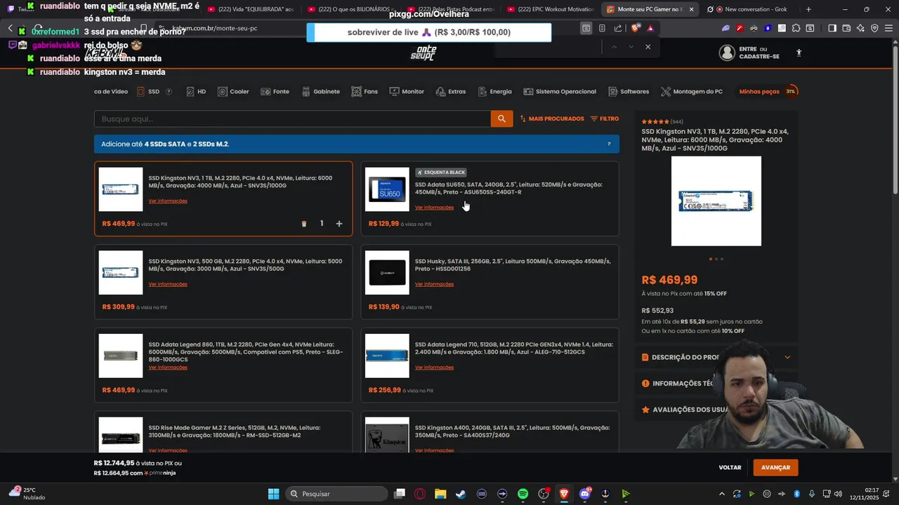This screenshot has height=505, width=899.
Task: Select the Adata SU650 product thumbnail
Action: [387, 189]
